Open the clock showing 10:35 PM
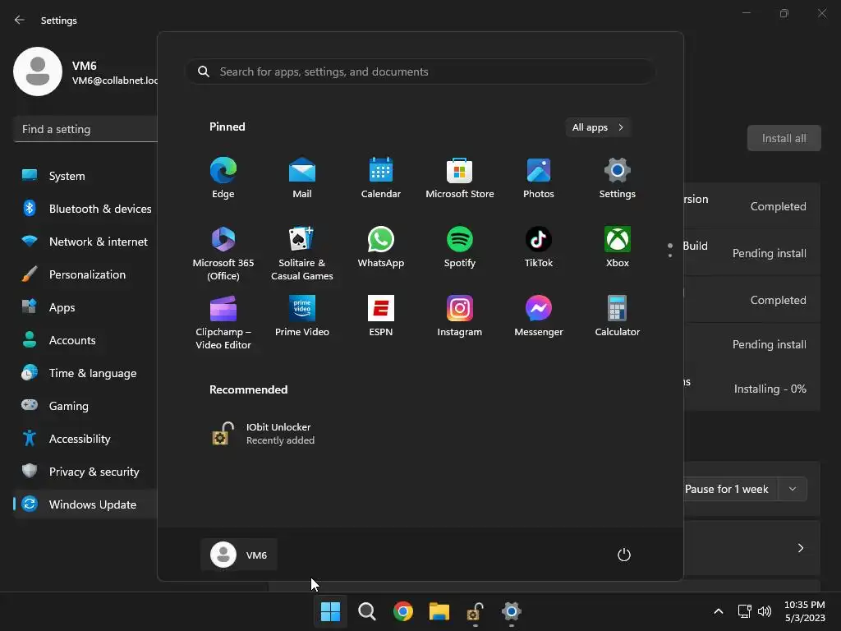 pyautogui.click(x=805, y=611)
